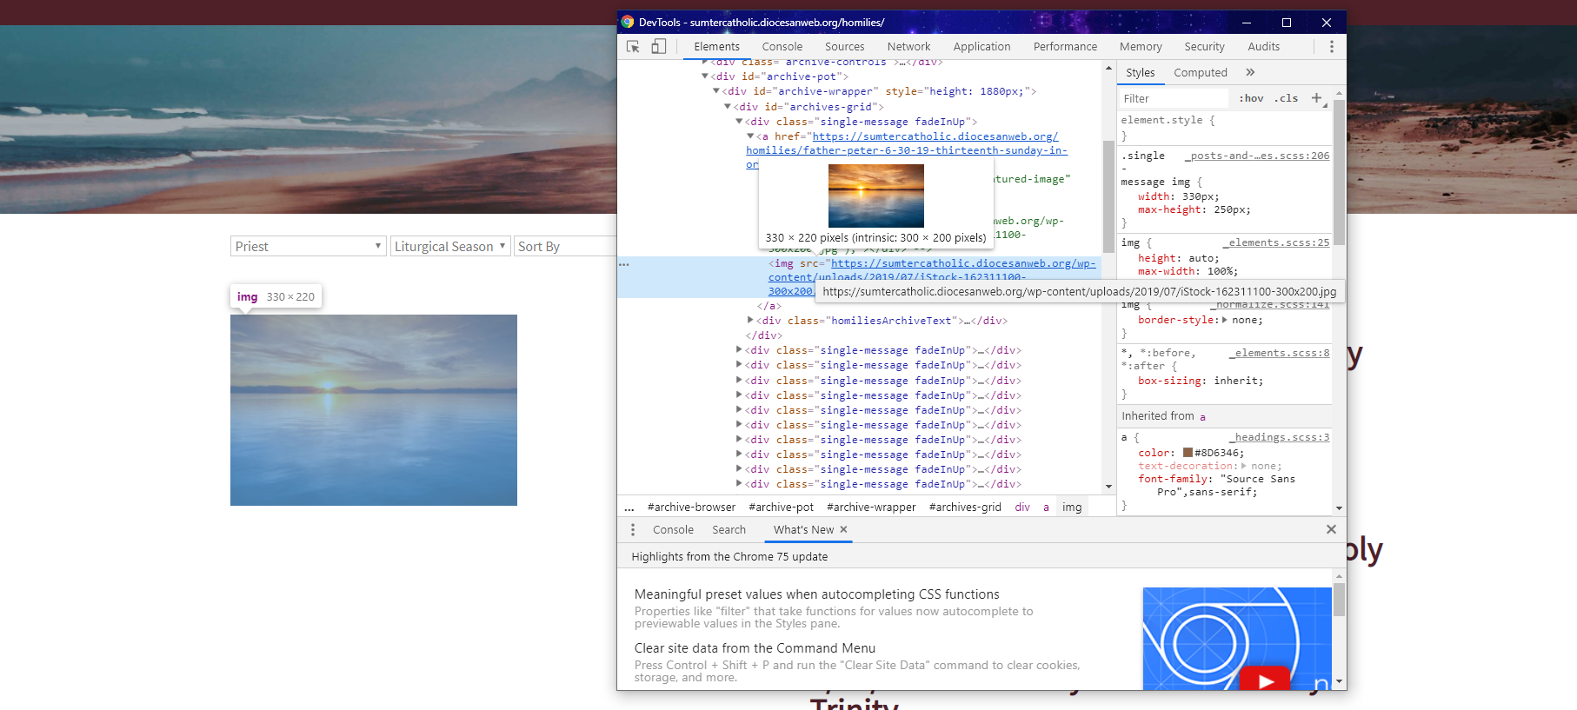Screen dimensions: 1577x710
Task: Activate the inspect element picker tool
Action: click(633, 47)
